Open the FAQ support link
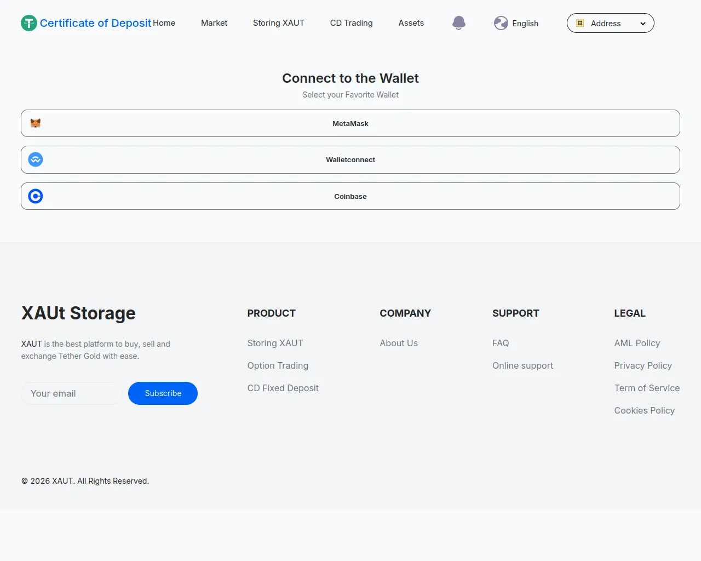The height and width of the screenshot is (561, 701). (501, 343)
